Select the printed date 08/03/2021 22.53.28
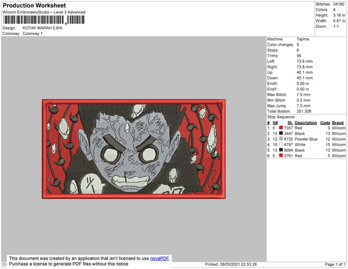348x269 pixels. 238,264
